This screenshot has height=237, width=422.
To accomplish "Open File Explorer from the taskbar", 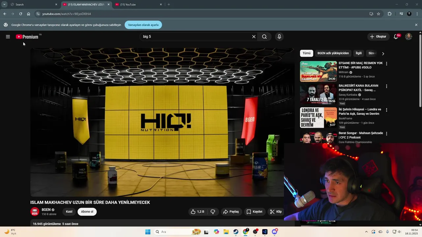I will coord(226,232).
